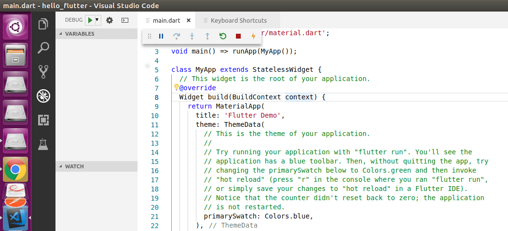508x231 pixels.
Task: Open debug configuration gear settings
Action: 110,20
